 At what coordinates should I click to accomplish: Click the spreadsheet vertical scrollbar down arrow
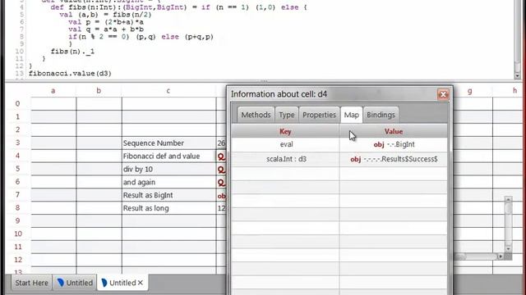click(x=508, y=249)
